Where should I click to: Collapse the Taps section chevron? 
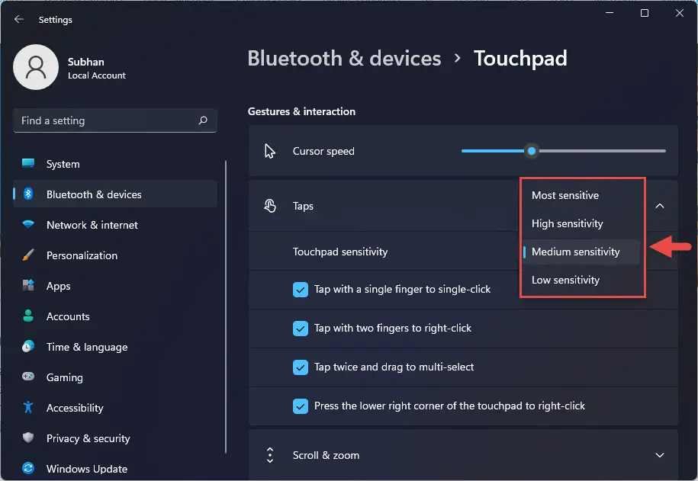pos(660,206)
